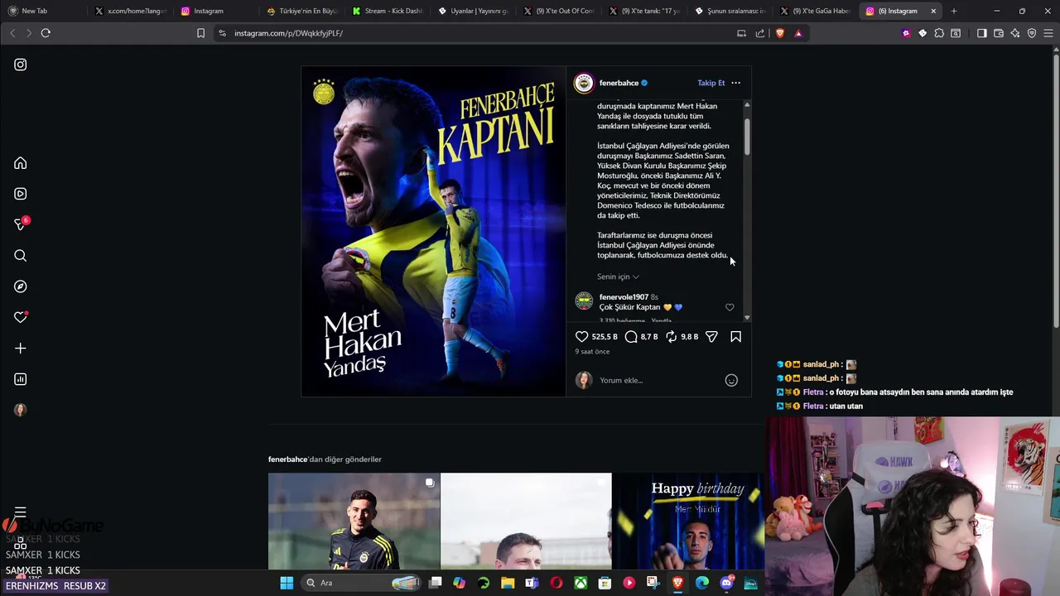Click the Yorum ekle comment field

click(658, 380)
